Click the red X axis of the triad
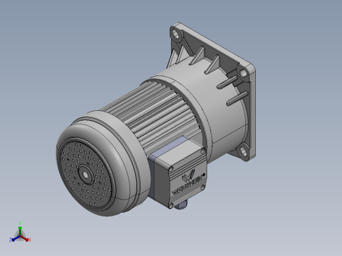The width and height of the screenshot is (342, 256). (x=24, y=238)
